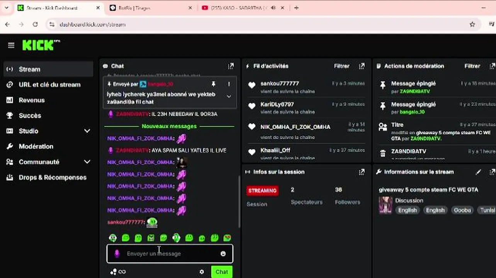Open Khaaliil_Off in the activity feed
Viewport: 496px width, 278px height.
(275, 150)
